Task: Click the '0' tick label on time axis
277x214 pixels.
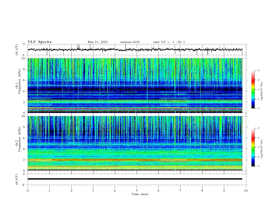Action: click(x=28, y=191)
